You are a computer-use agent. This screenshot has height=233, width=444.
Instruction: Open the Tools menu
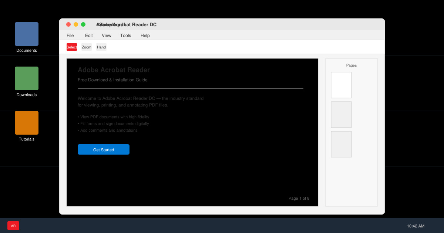click(x=126, y=36)
